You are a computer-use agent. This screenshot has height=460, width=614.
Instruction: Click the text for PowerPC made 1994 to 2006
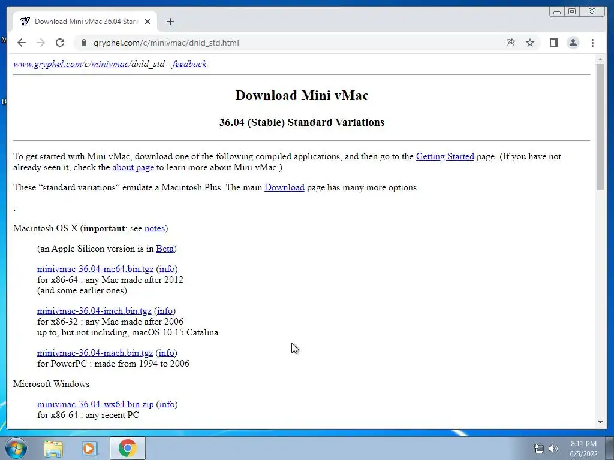pos(113,364)
